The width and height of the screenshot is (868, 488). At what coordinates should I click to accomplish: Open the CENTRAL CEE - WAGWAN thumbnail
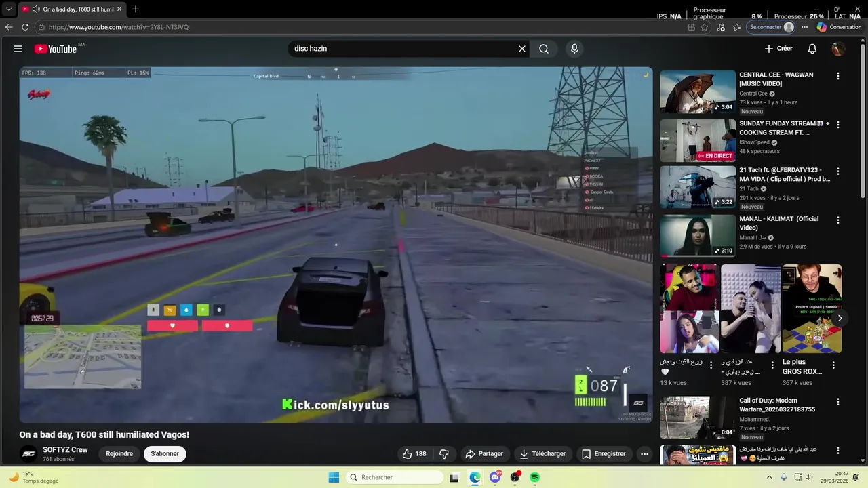pyautogui.click(x=698, y=92)
